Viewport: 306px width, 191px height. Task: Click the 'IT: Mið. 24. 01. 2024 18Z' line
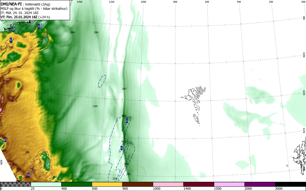click(x=20, y=13)
